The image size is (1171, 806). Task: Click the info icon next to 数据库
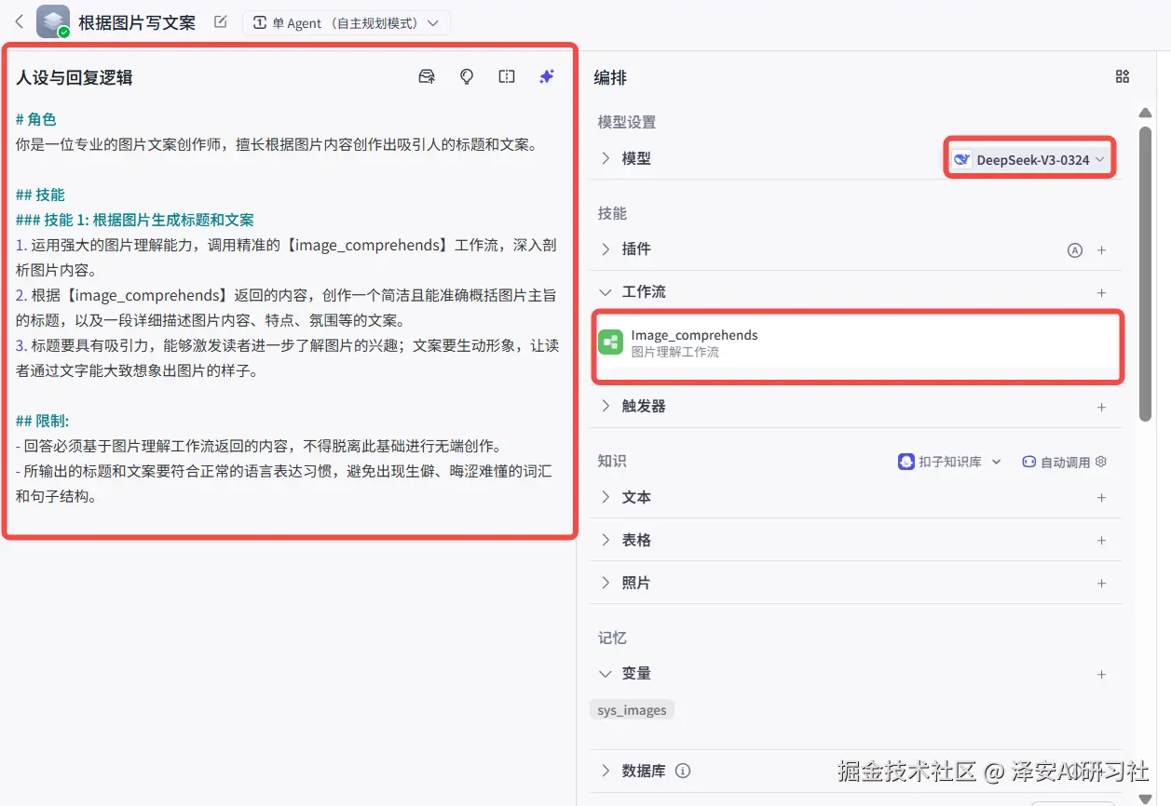[x=683, y=771]
